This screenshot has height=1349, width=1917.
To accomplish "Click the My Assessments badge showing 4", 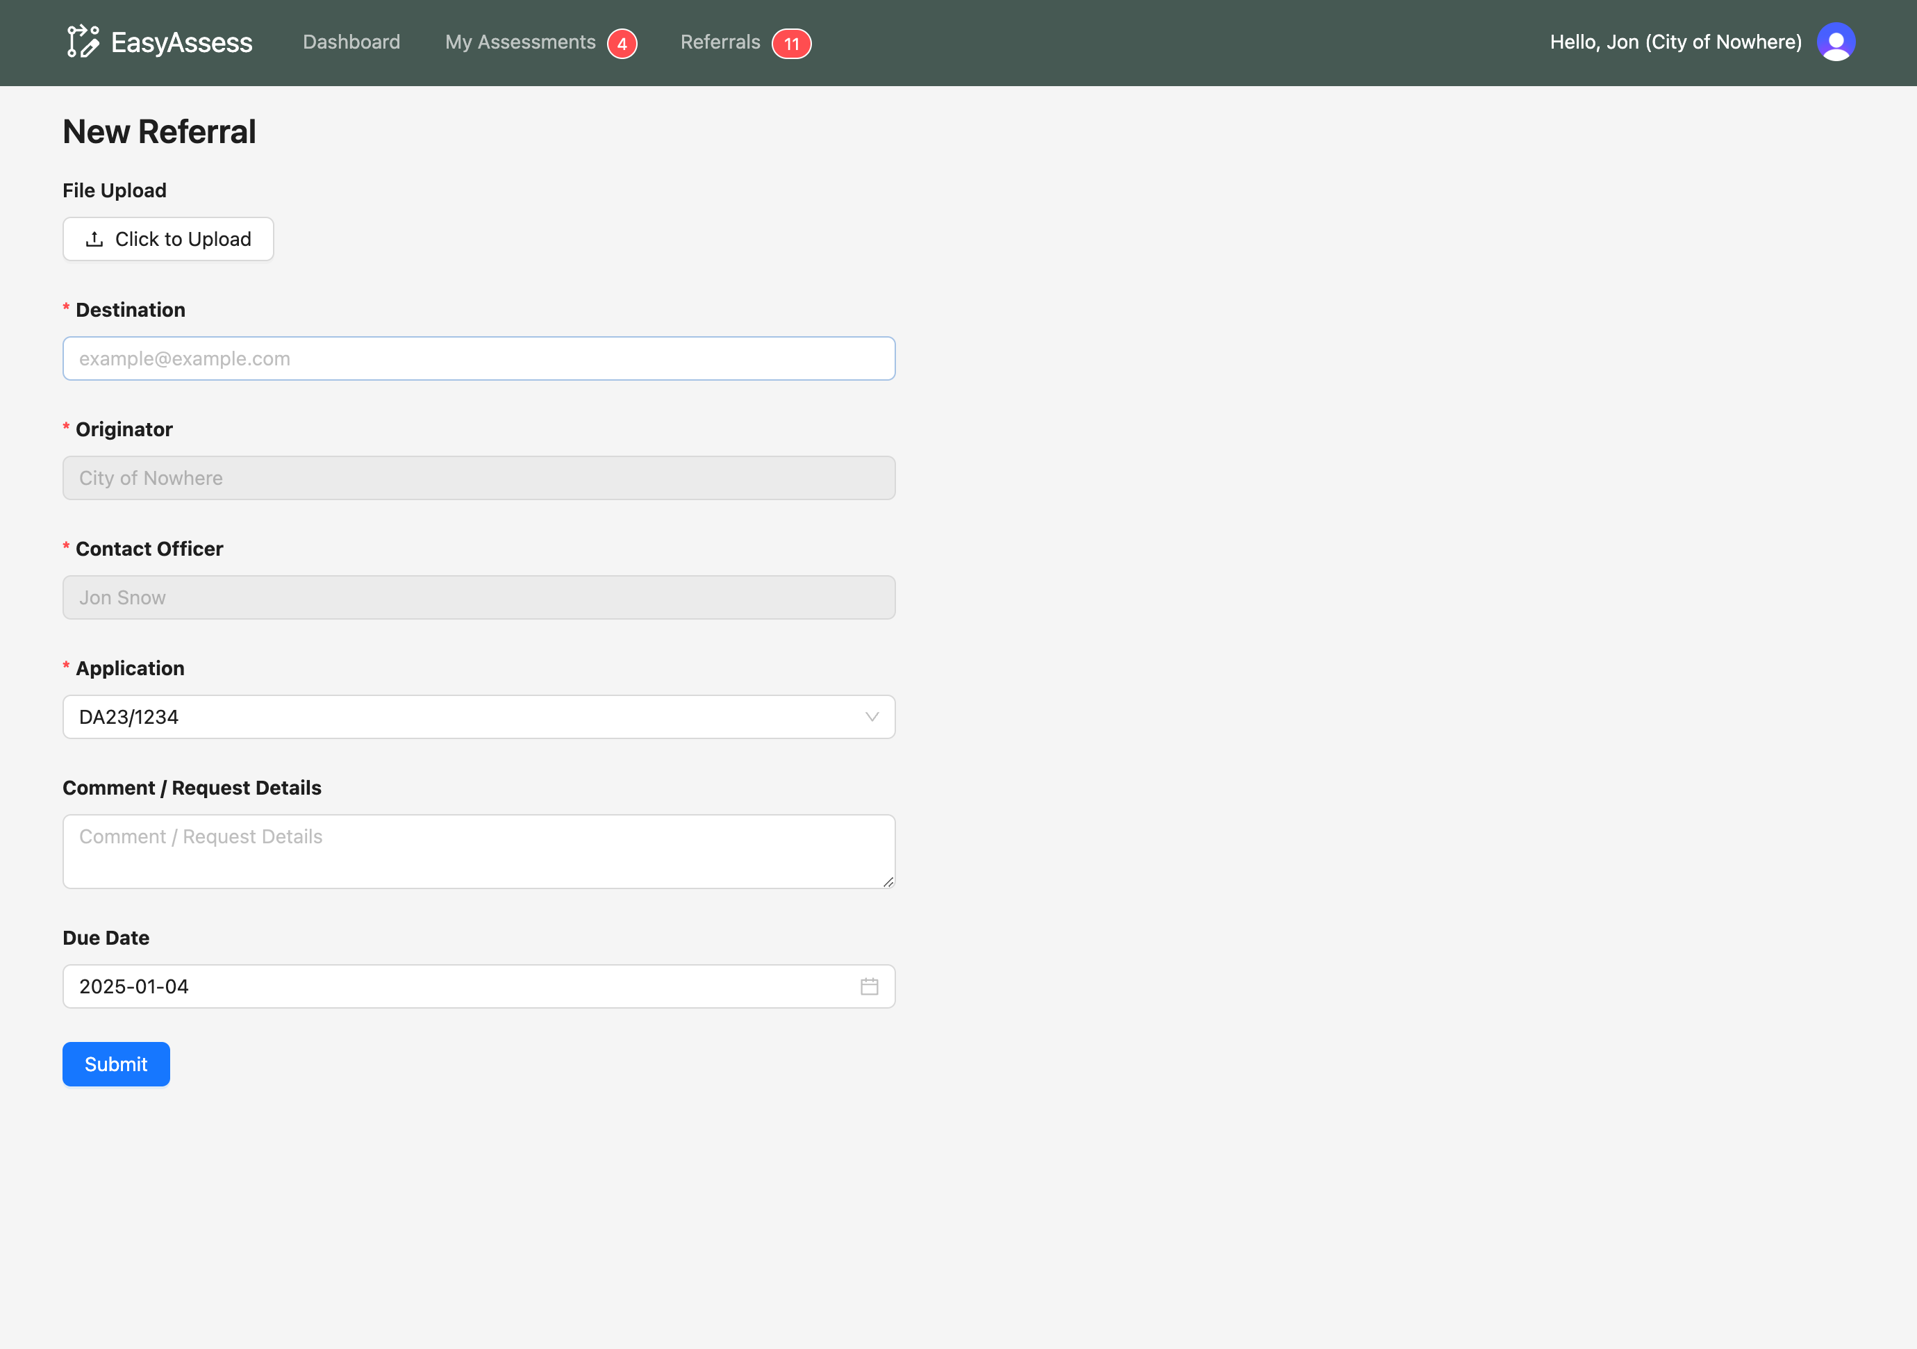I will (x=622, y=43).
